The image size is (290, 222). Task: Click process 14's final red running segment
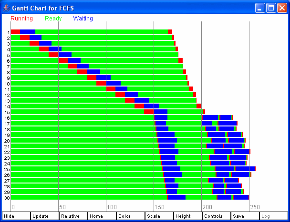[198, 106]
